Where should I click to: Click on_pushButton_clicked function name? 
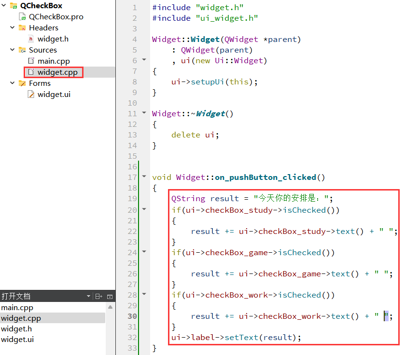(265, 177)
